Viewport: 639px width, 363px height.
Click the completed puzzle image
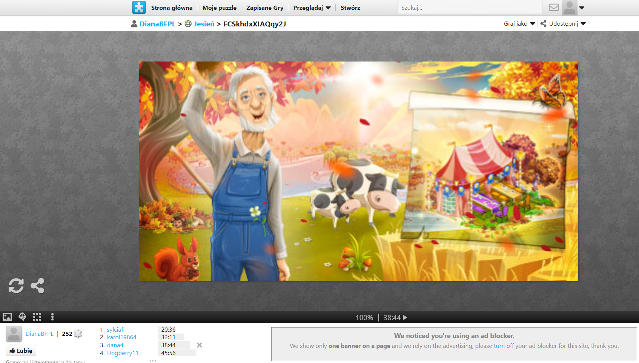pos(359,171)
